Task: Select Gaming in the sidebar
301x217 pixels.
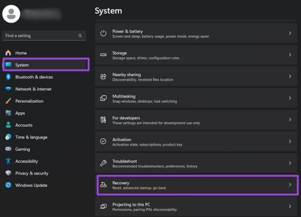Action: pyautogui.click(x=22, y=149)
